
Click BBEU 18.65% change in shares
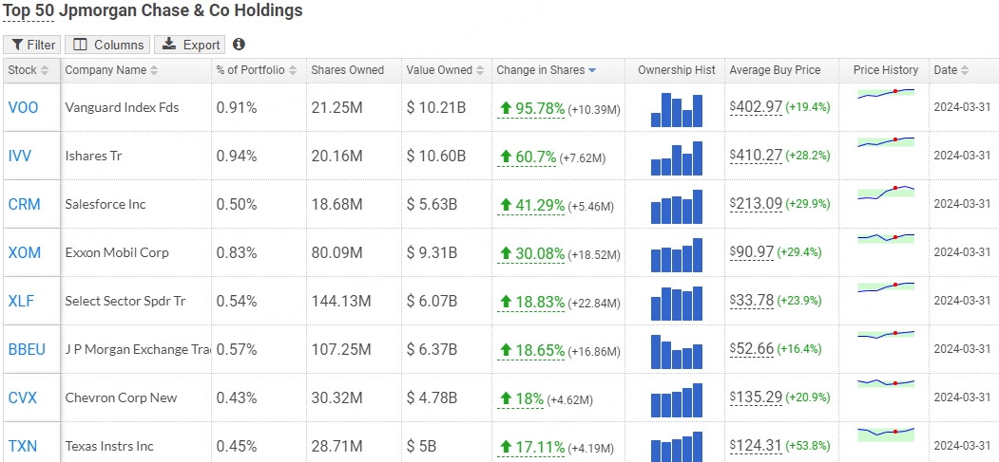tap(530, 350)
